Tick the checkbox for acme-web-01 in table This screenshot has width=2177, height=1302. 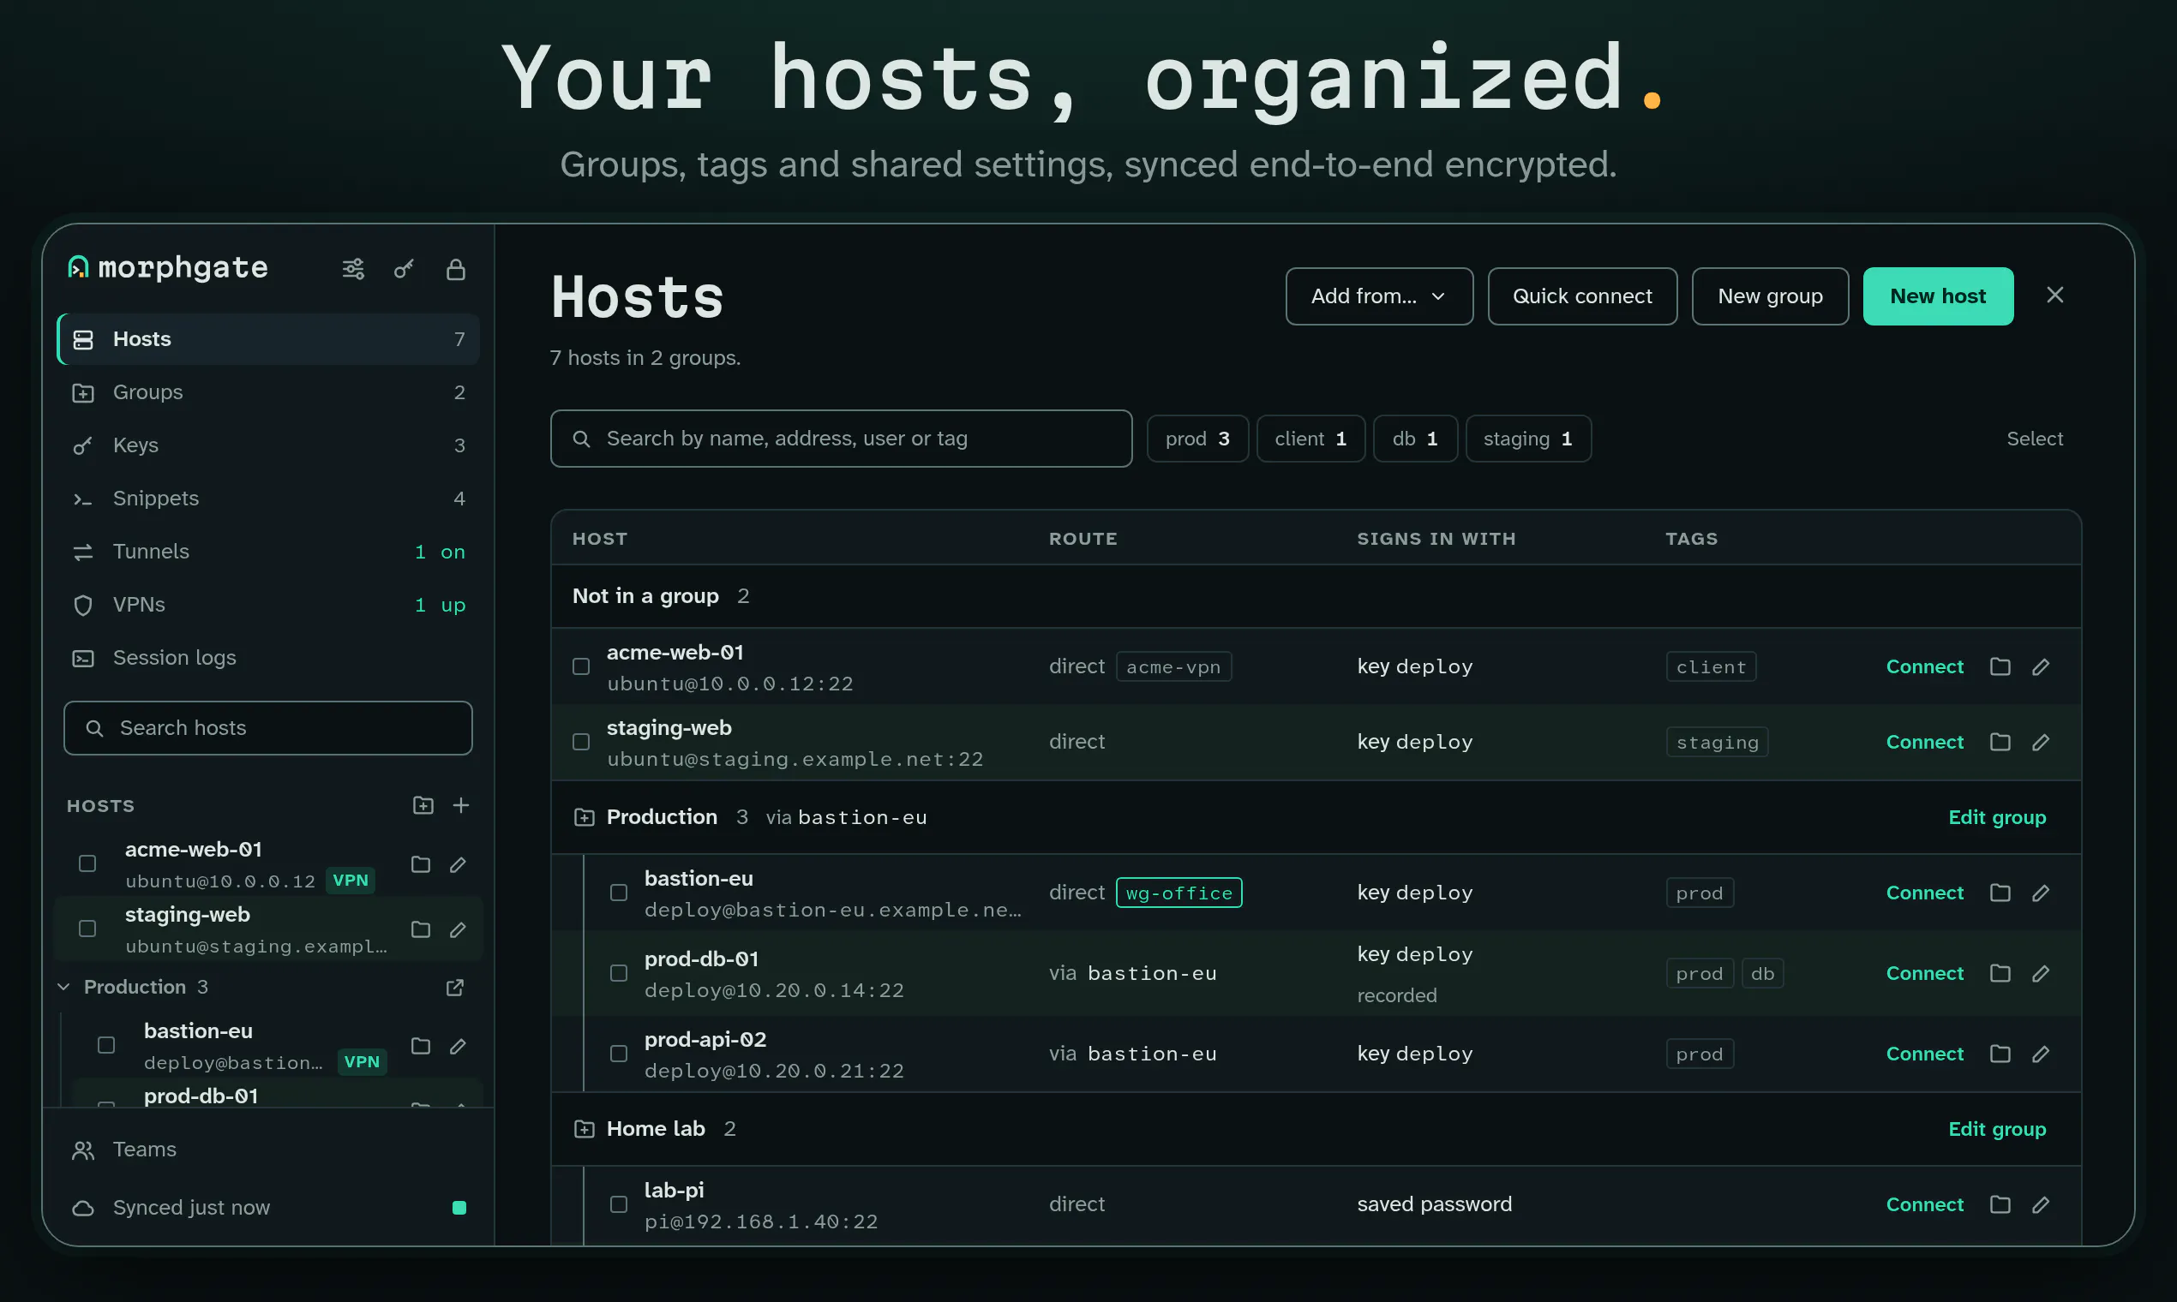tap(581, 667)
